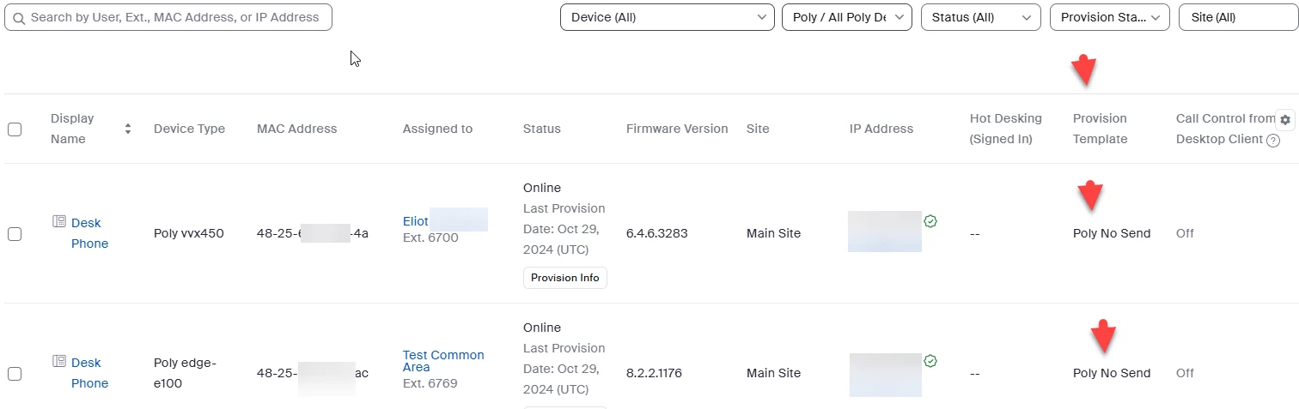Click Call Control Off value in vvx450 row

1185,233
